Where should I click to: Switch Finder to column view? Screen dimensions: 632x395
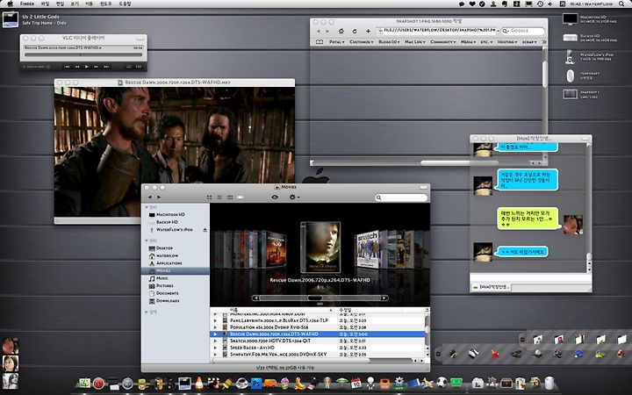(230, 197)
